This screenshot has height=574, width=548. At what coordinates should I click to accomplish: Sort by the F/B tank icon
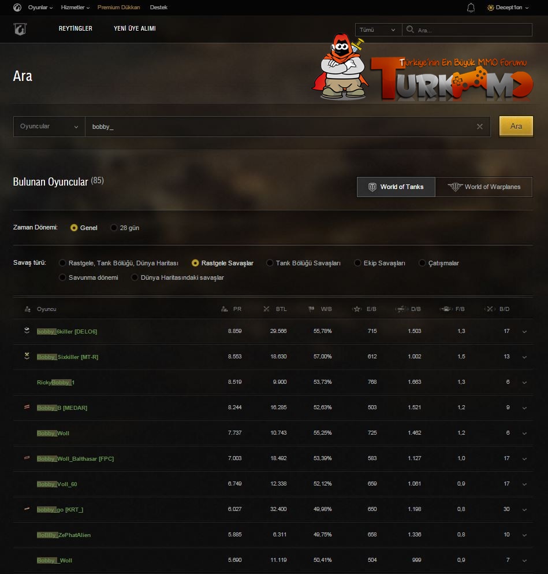(x=446, y=309)
